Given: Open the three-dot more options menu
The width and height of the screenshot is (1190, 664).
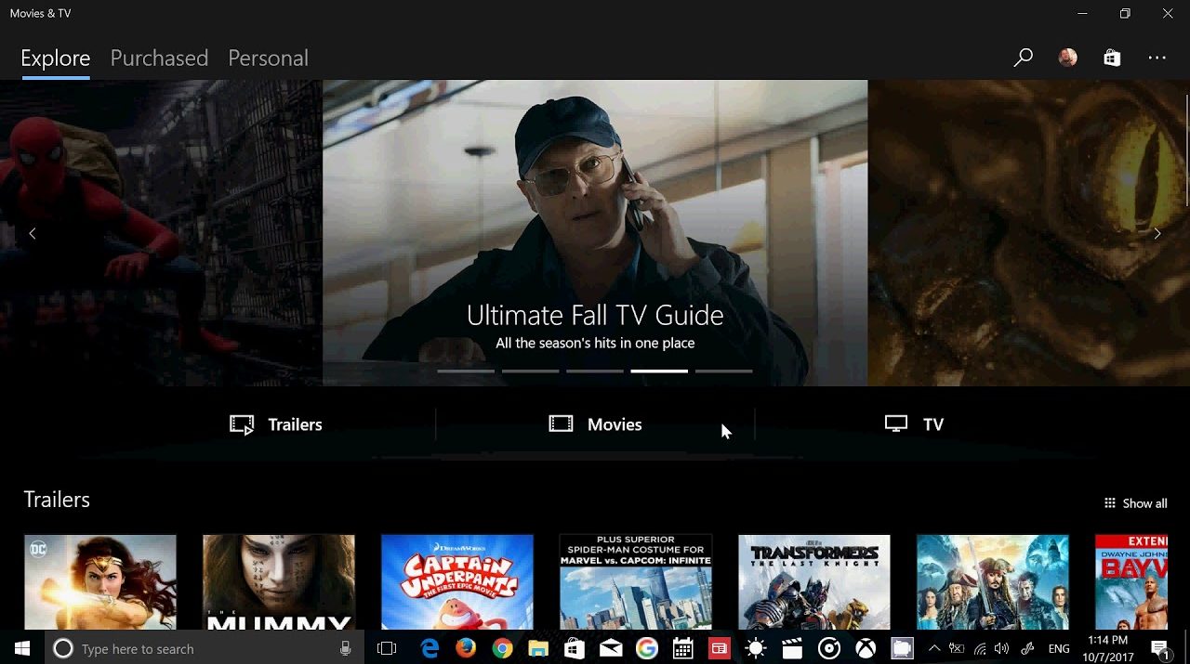Looking at the screenshot, I should (1157, 58).
